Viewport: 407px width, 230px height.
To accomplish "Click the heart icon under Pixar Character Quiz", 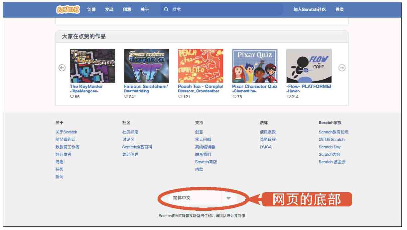I will (x=234, y=97).
